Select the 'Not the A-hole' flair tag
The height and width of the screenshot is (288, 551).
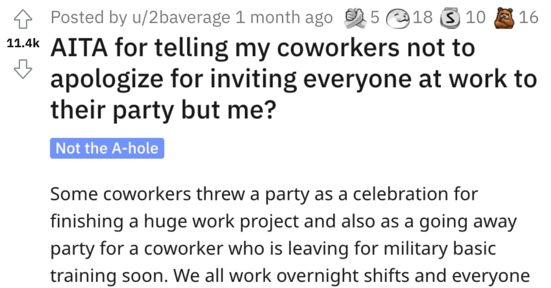tap(106, 148)
